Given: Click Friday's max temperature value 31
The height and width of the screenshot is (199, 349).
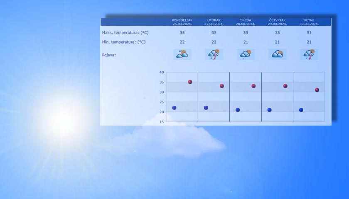Looking at the screenshot, I should click(309, 33).
